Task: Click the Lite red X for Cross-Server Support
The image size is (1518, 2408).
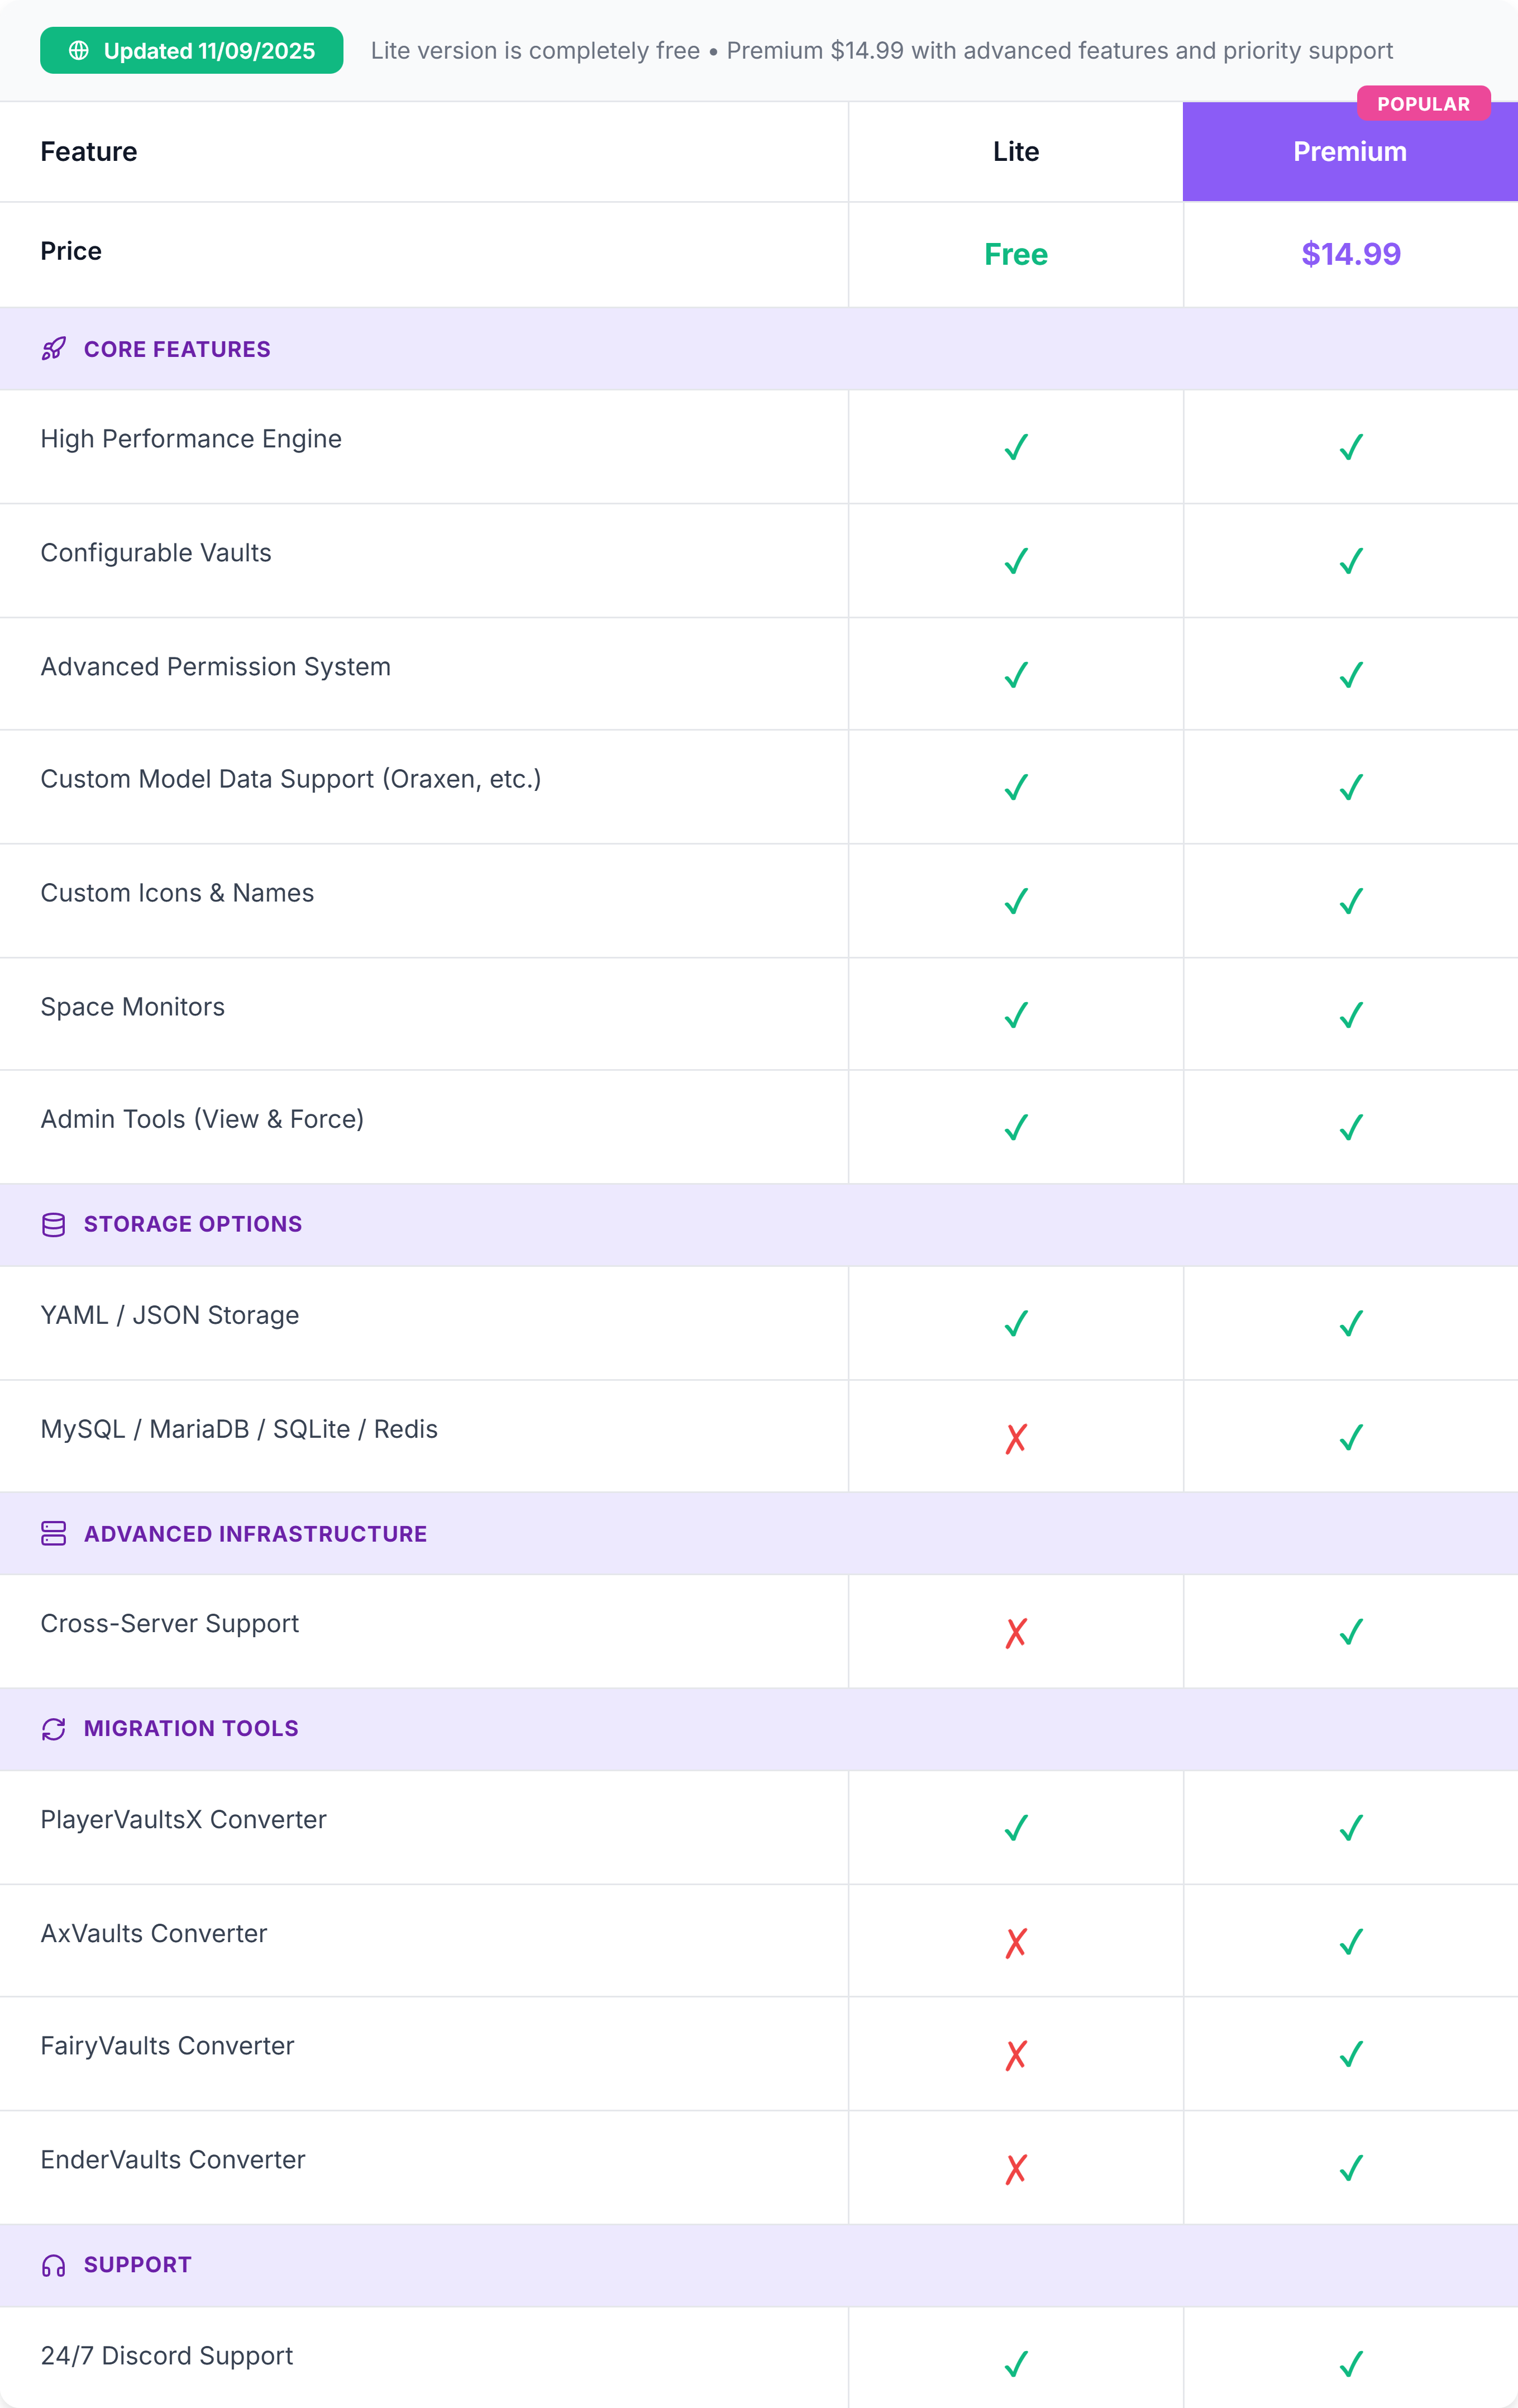Action: [1016, 1633]
